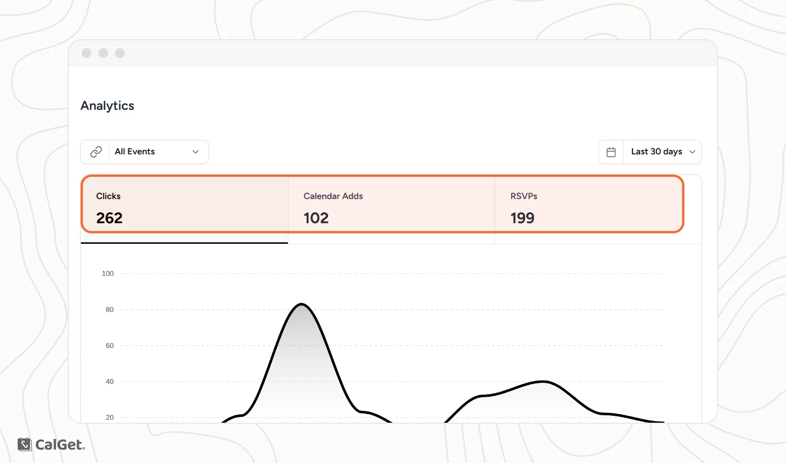Click the first gray window dot
This screenshot has height=463, width=786.
pos(86,53)
